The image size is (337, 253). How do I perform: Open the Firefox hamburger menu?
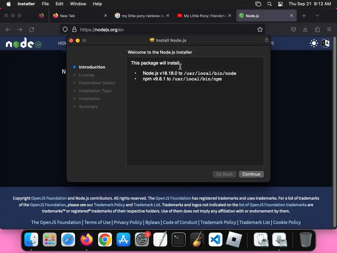pos(329,29)
